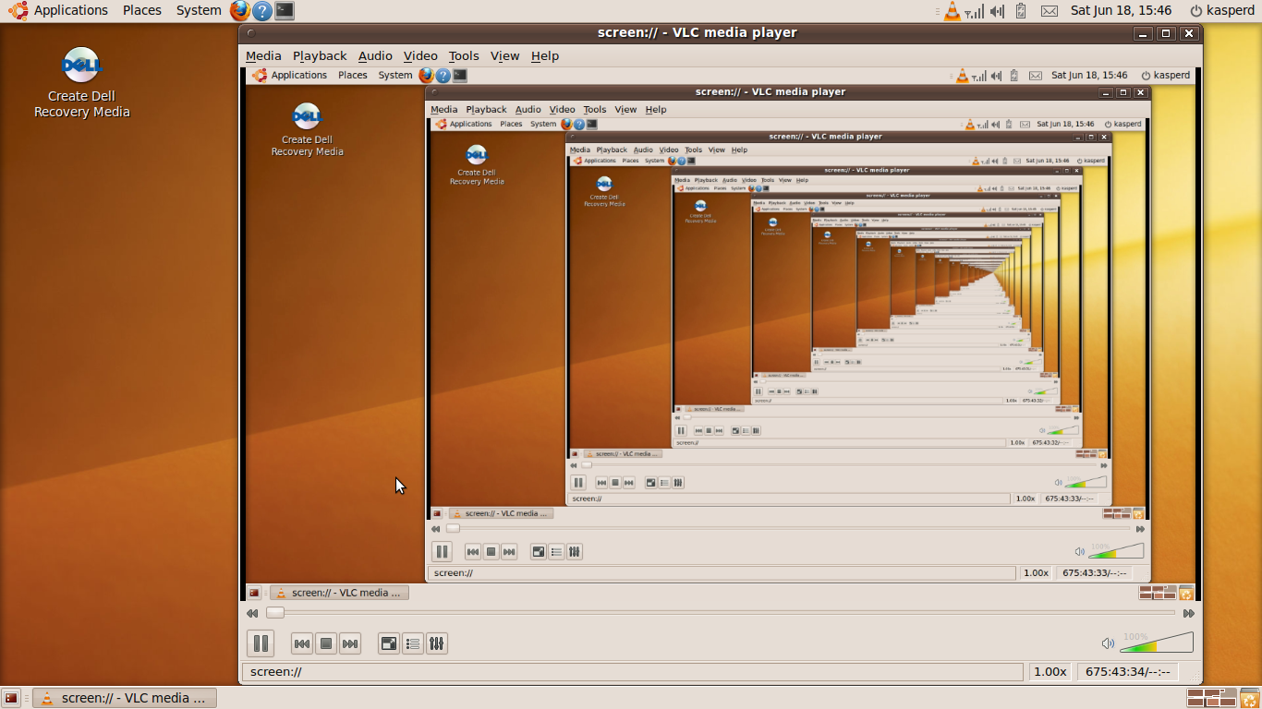
Task: Launch Firefox from the top panel
Action: 240,10
